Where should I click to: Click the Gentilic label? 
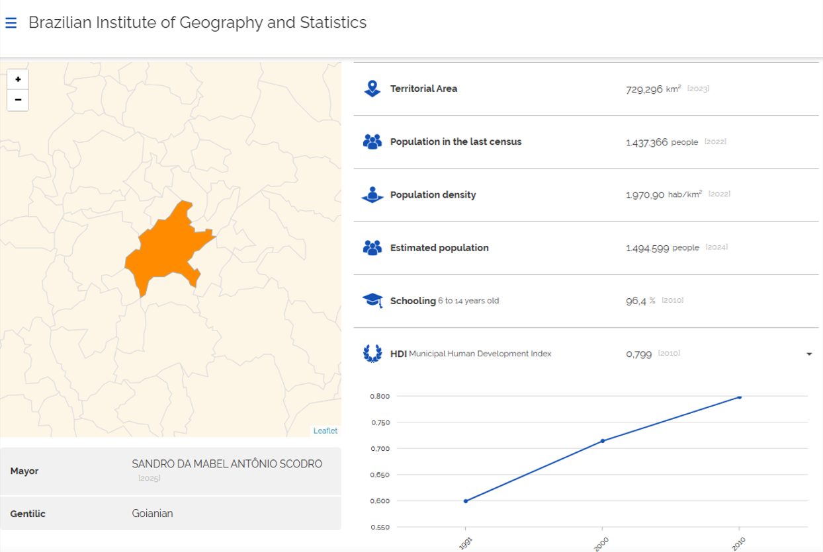tap(28, 514)
